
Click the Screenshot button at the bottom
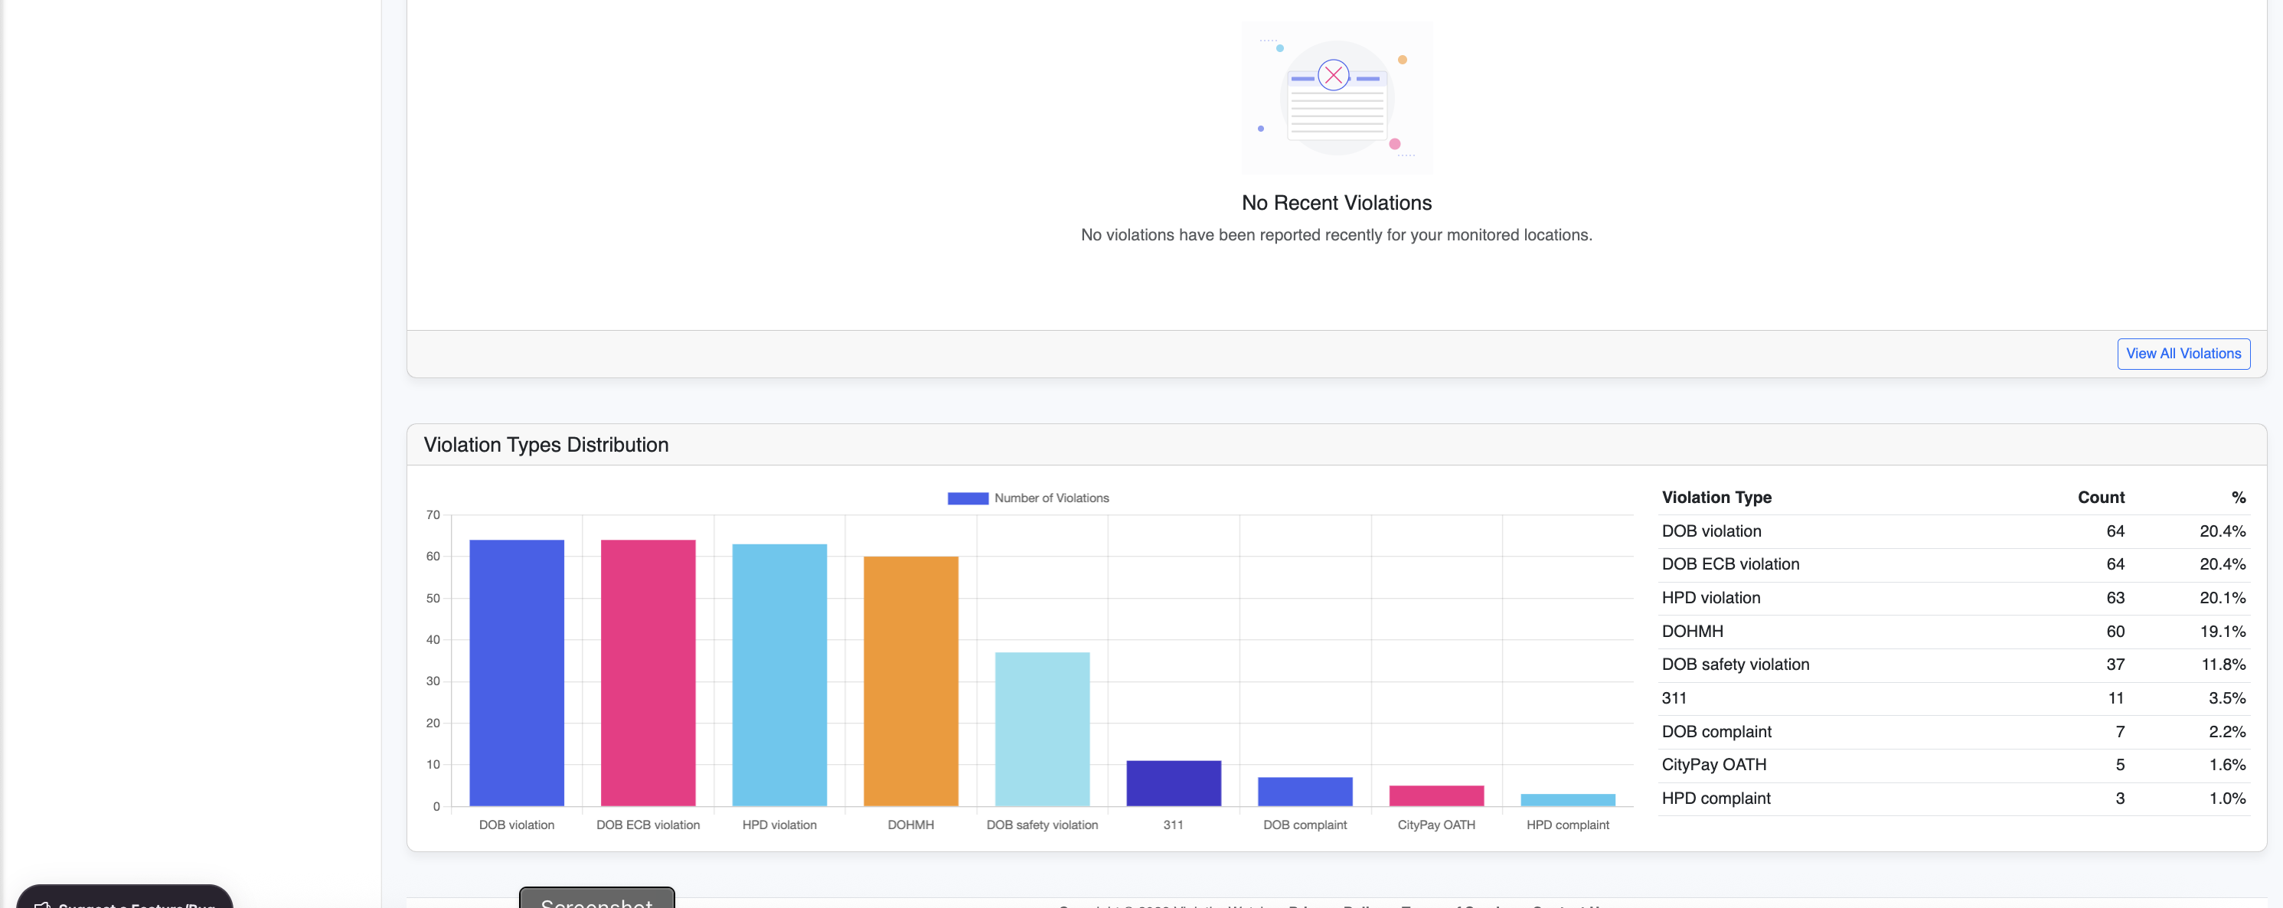coord(596,898)
